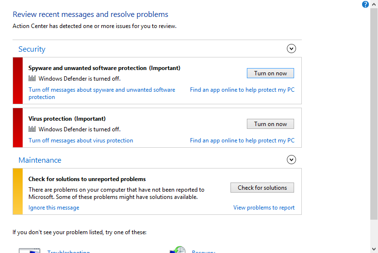Collapse the Security section with its chevron
The width and height of the screenshot is (378, 253).
(291, 48)
